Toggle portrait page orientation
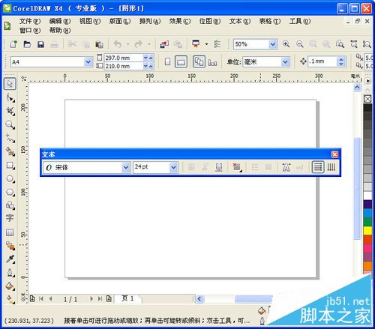 pos(167,61)
